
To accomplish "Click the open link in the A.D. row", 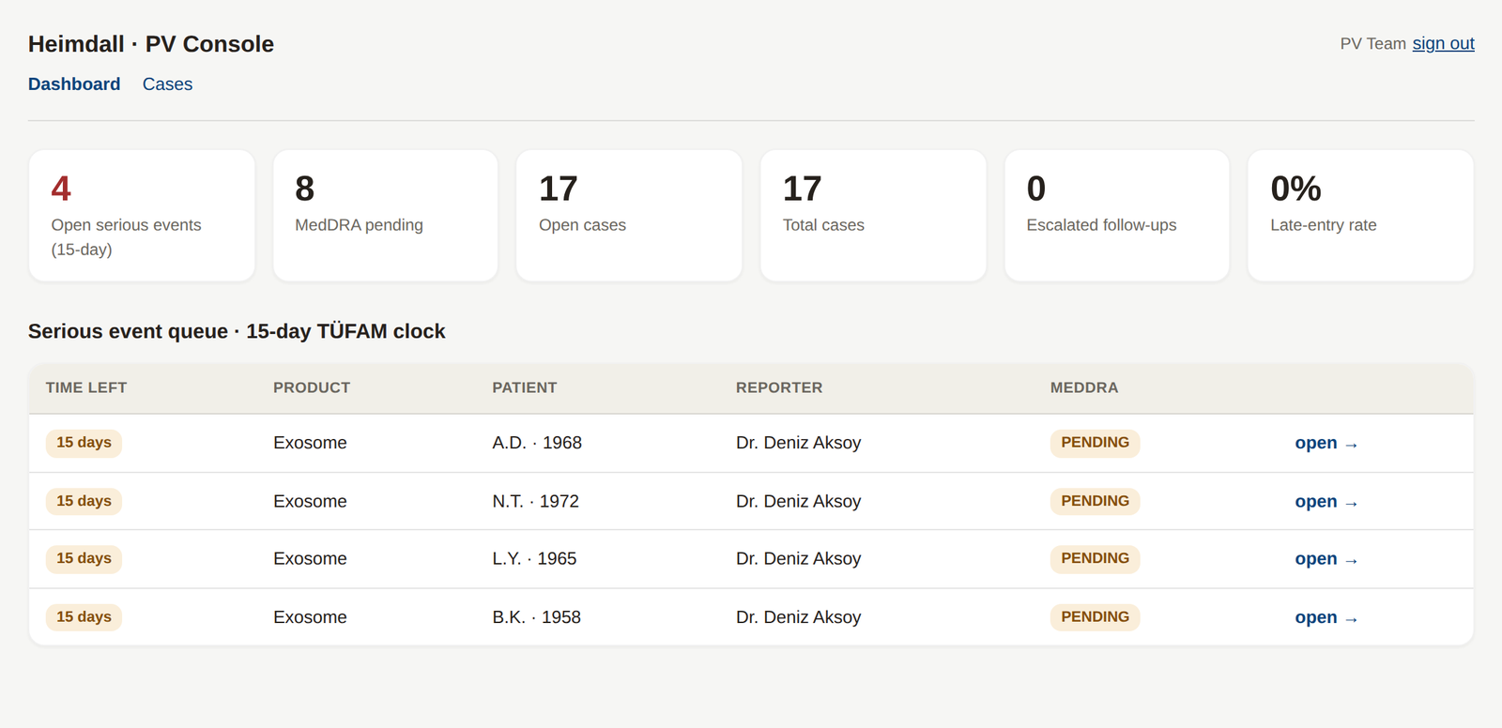I will [1326, 443].
